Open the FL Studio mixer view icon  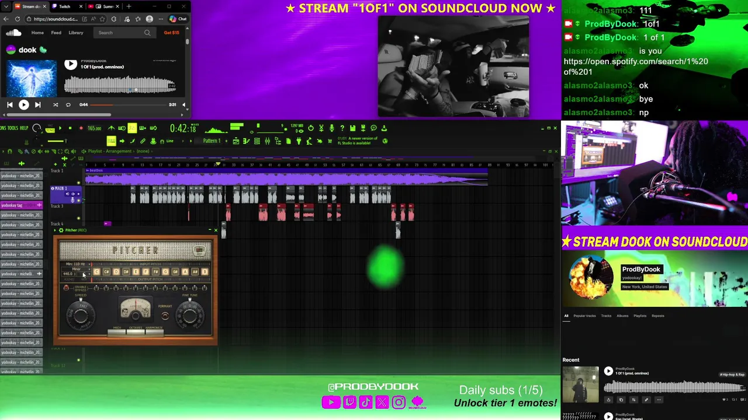(x=267, y=141)
